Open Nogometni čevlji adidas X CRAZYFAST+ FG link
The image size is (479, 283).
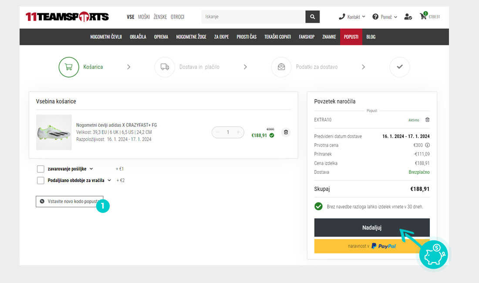(116, 125)
